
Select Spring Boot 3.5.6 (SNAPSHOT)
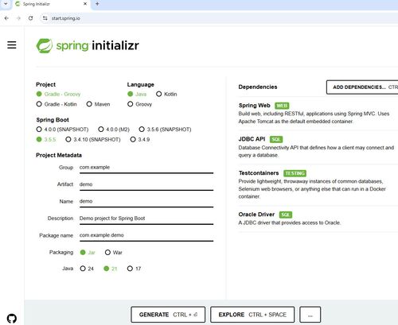pos(165,130)
